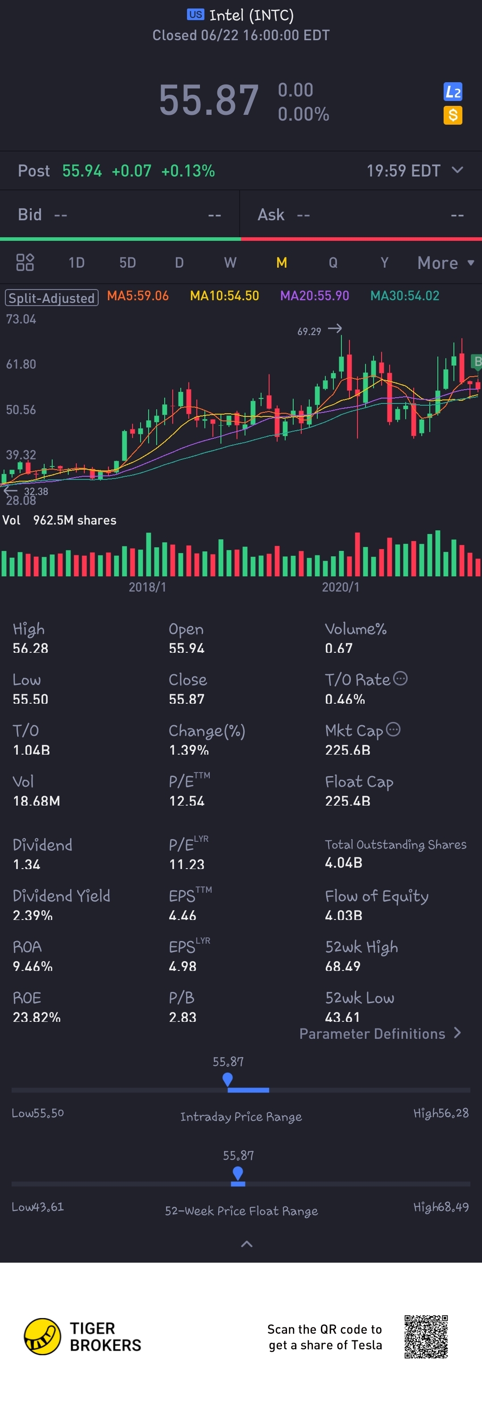Open the More chart periods dropdown
This screenshot has width=482, height=1411.
[445, 263]
